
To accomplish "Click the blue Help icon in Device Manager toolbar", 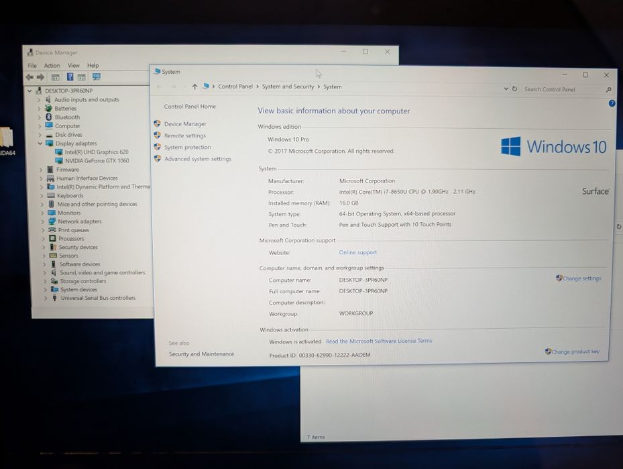I will pos(70,76).
